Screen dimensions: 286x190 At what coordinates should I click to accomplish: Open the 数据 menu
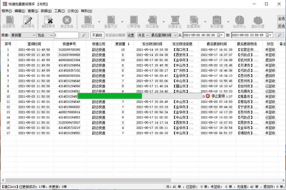coord(47,11)
